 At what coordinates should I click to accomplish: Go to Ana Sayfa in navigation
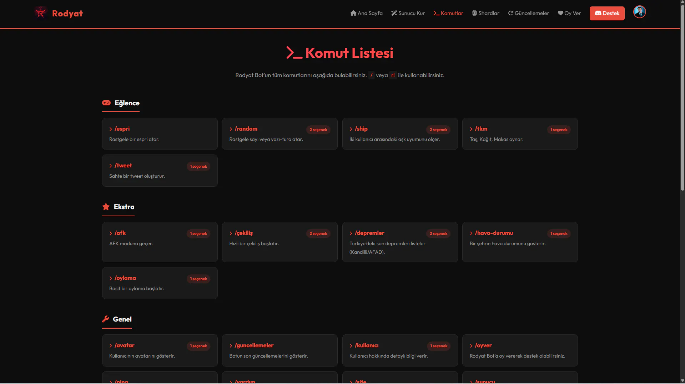(366, 13)
